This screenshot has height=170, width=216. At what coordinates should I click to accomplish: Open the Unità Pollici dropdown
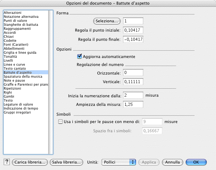click(118, 162)
